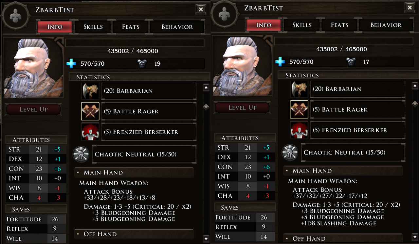Open Behavior tab in left panel

177,27
